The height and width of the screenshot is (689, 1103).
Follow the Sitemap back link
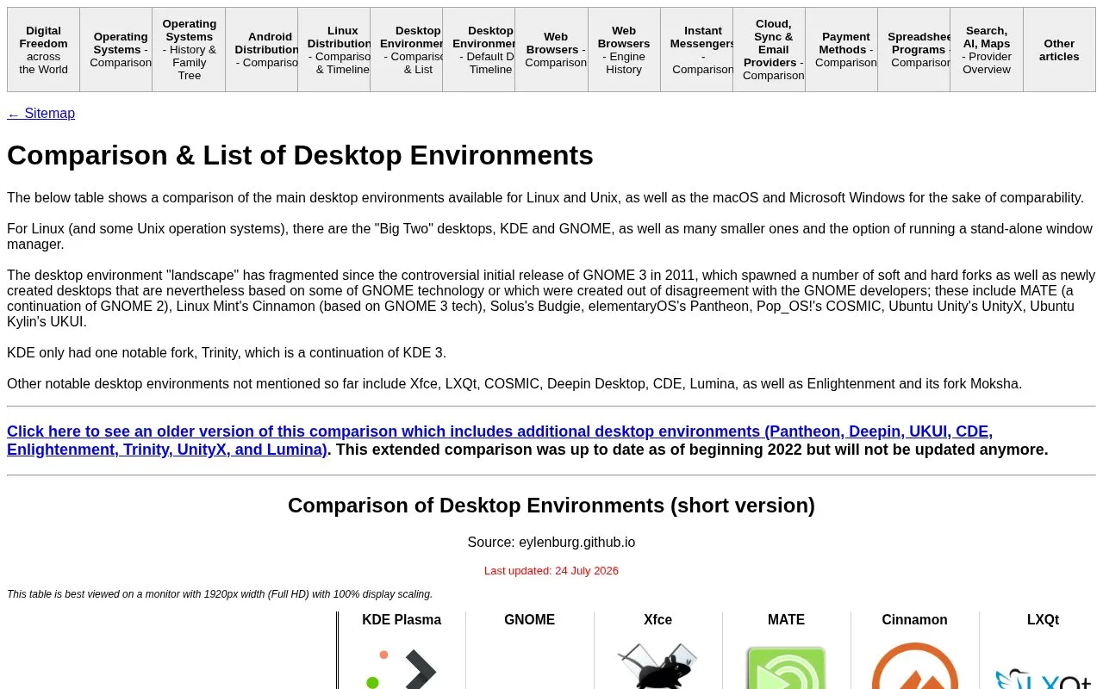(41, 114)
